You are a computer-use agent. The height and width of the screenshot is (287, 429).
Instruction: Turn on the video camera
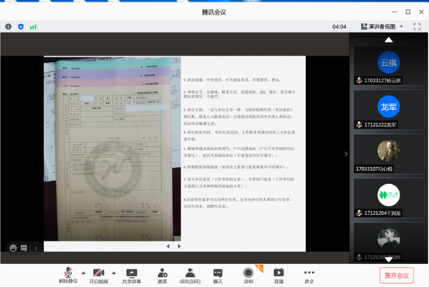click(98, 276)
